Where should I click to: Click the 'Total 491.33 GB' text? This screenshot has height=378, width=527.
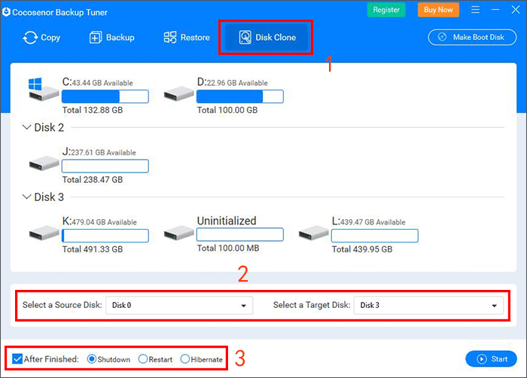coord(93,249)
